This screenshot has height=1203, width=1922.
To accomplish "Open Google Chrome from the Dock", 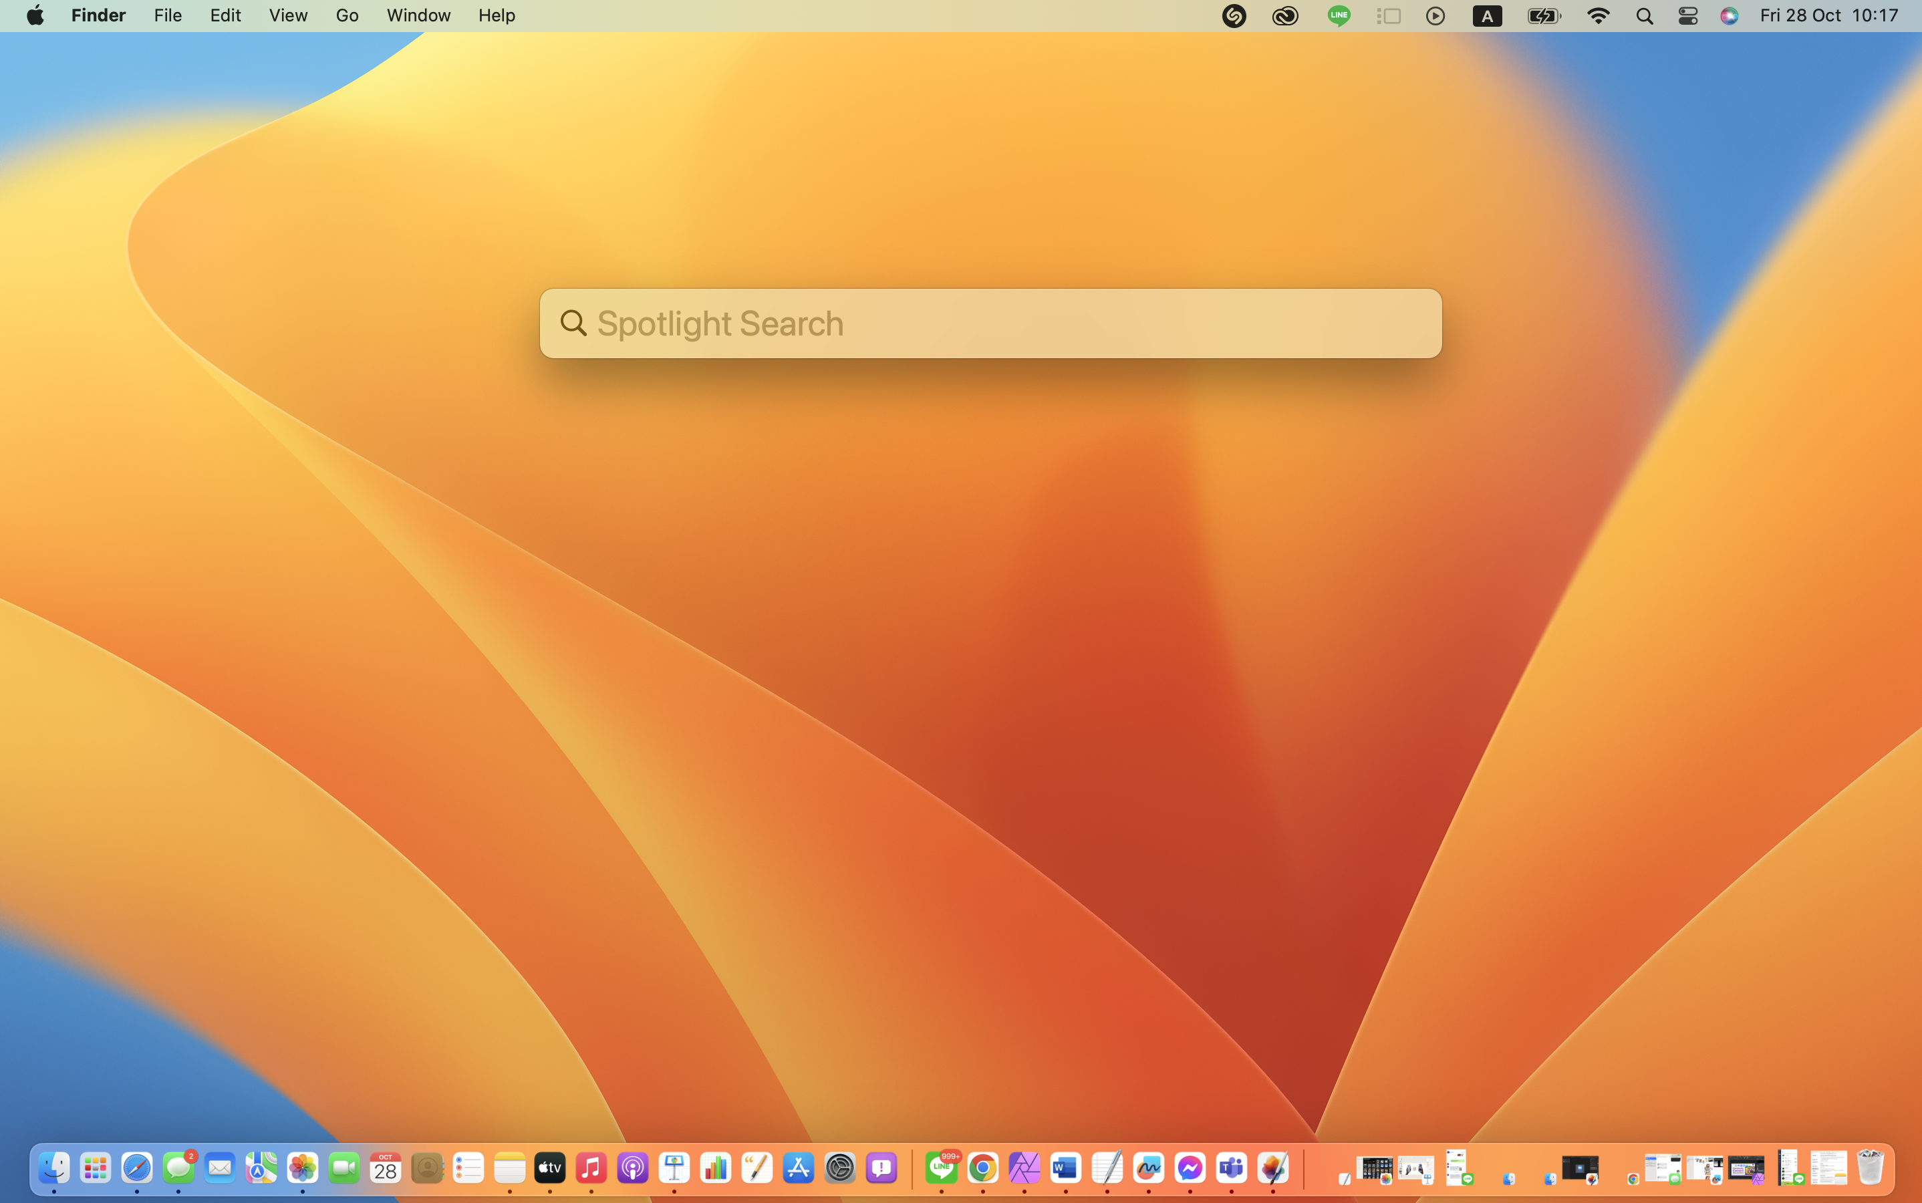I will point(982,1168).
